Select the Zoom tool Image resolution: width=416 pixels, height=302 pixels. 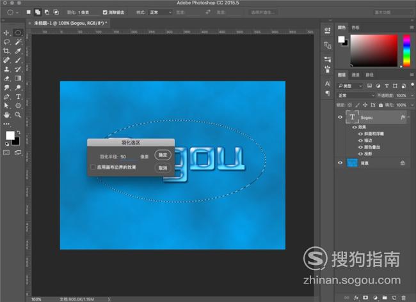(x=18, y=114)
